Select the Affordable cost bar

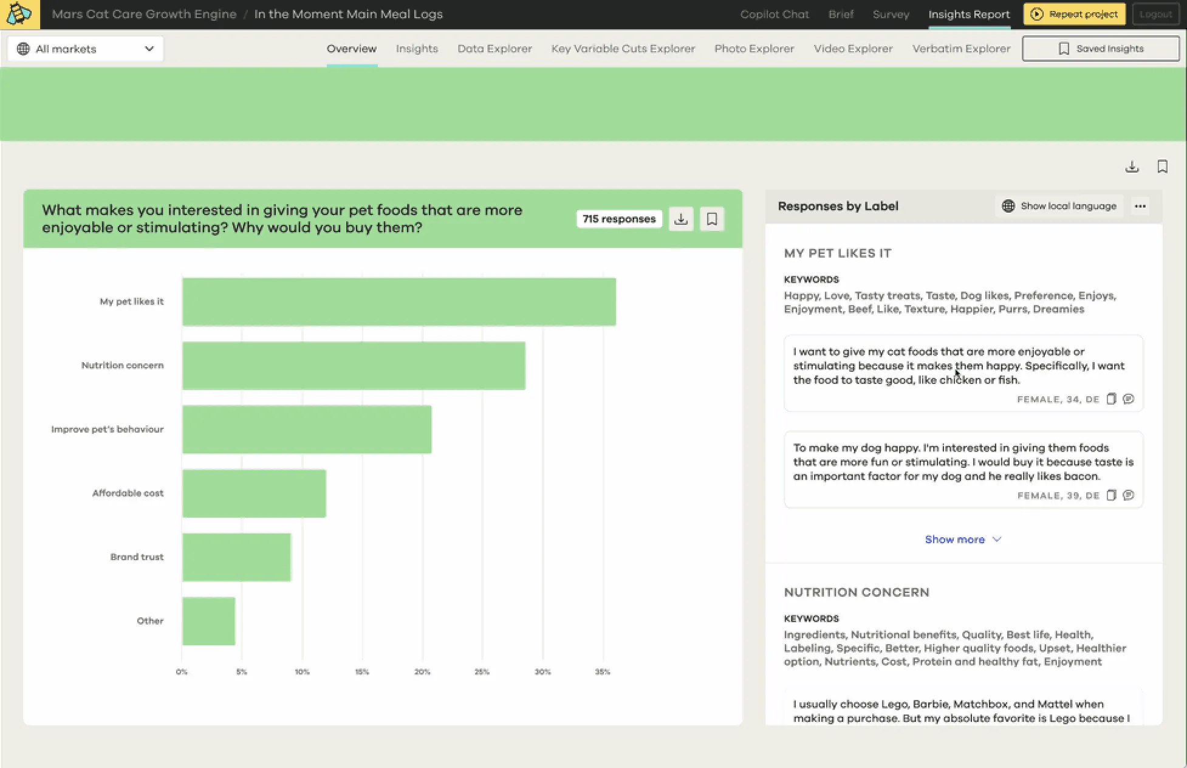254,493
